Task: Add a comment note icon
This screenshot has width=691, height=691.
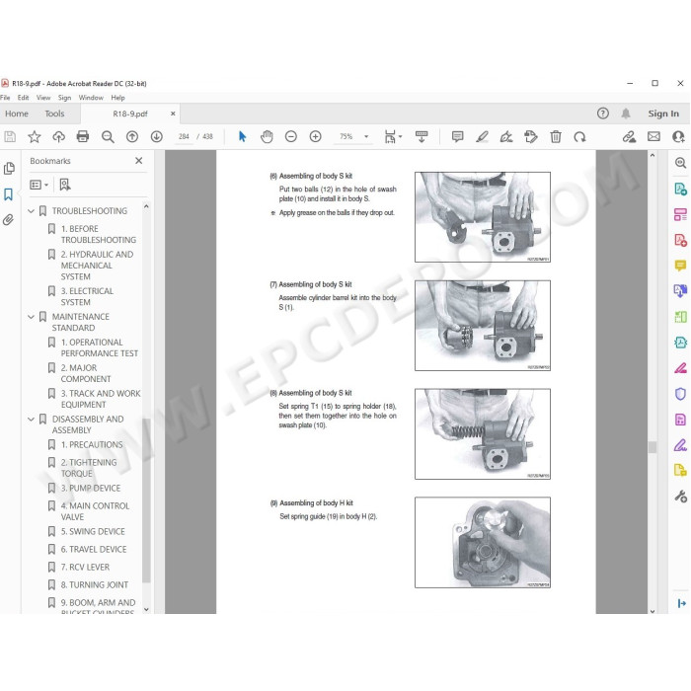Action: click(x=457, y=136)
